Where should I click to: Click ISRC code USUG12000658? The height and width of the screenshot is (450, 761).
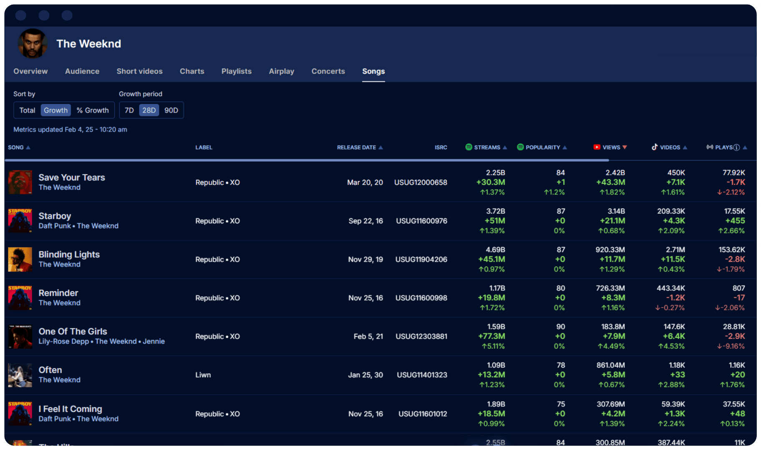point(421,182)
